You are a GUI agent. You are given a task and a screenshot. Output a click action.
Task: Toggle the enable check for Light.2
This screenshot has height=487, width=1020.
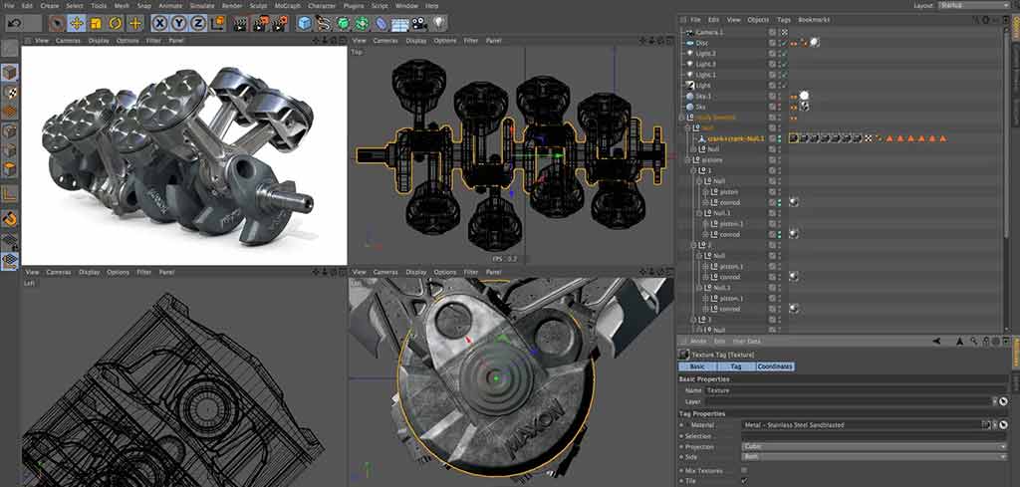coord(784,54)
